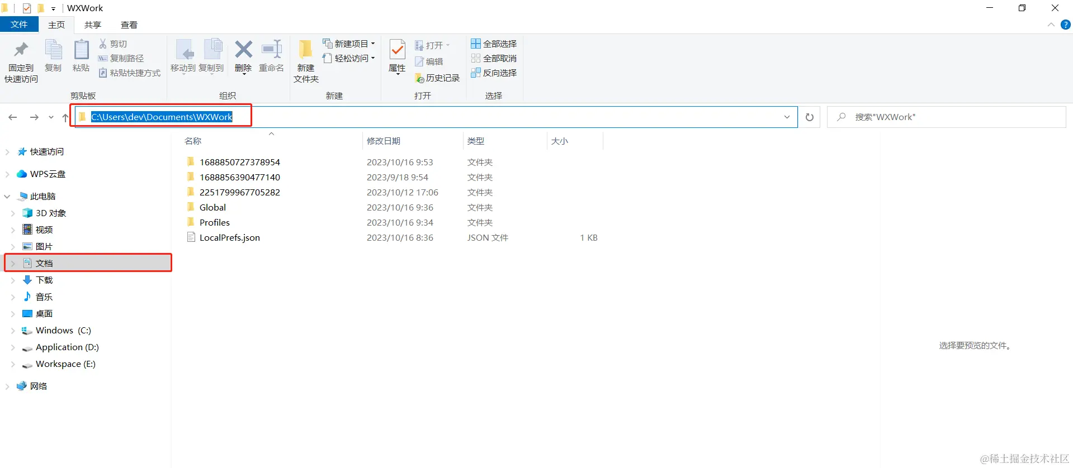Expand Quick access tree node

7,152
